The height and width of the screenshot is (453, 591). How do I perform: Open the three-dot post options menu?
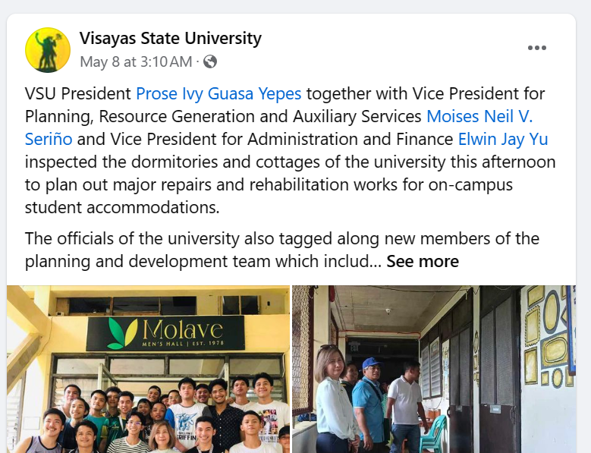click(x=537, y=48)
